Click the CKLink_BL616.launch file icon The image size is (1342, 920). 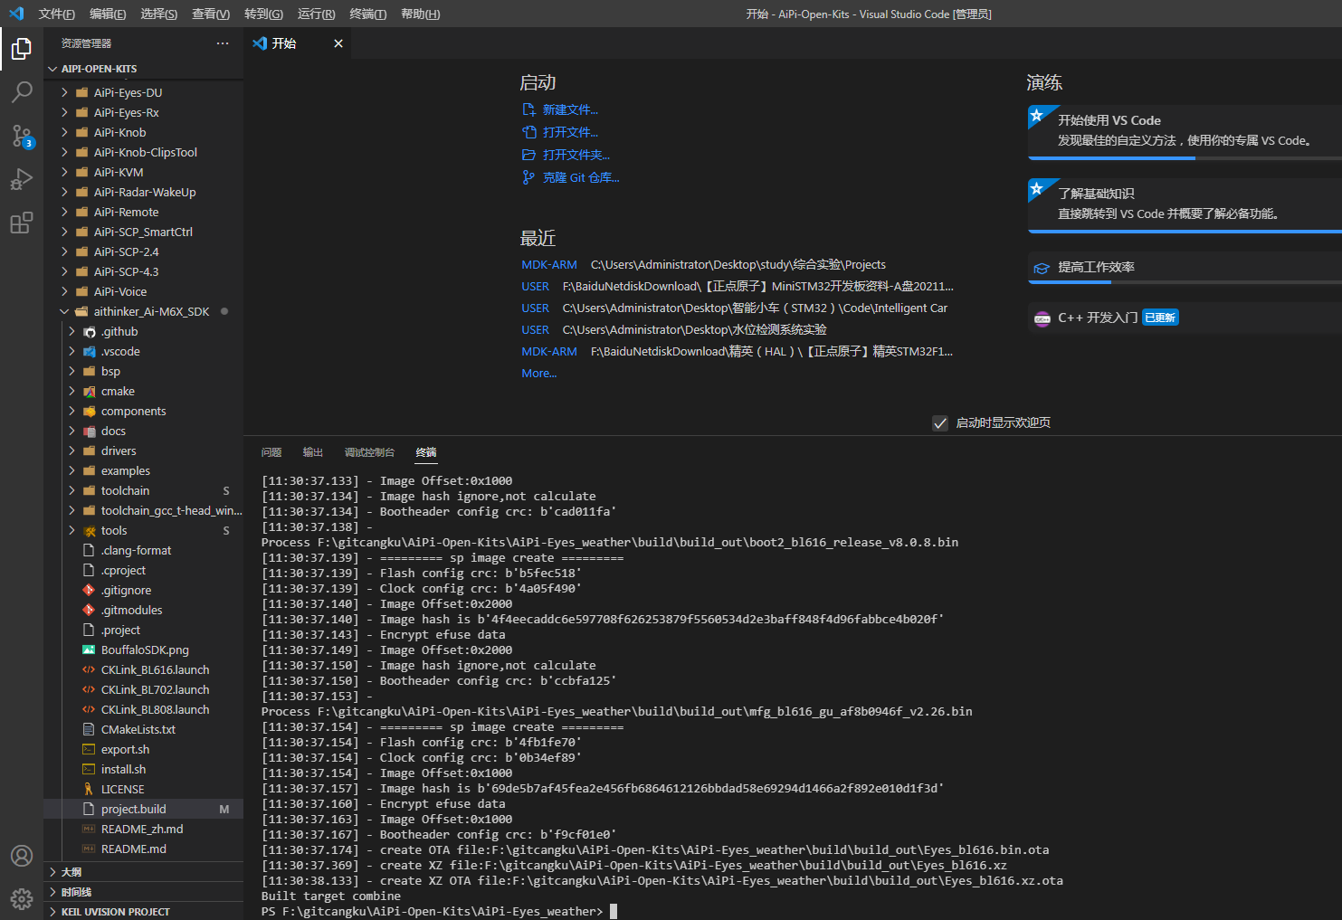coord(89,670)
